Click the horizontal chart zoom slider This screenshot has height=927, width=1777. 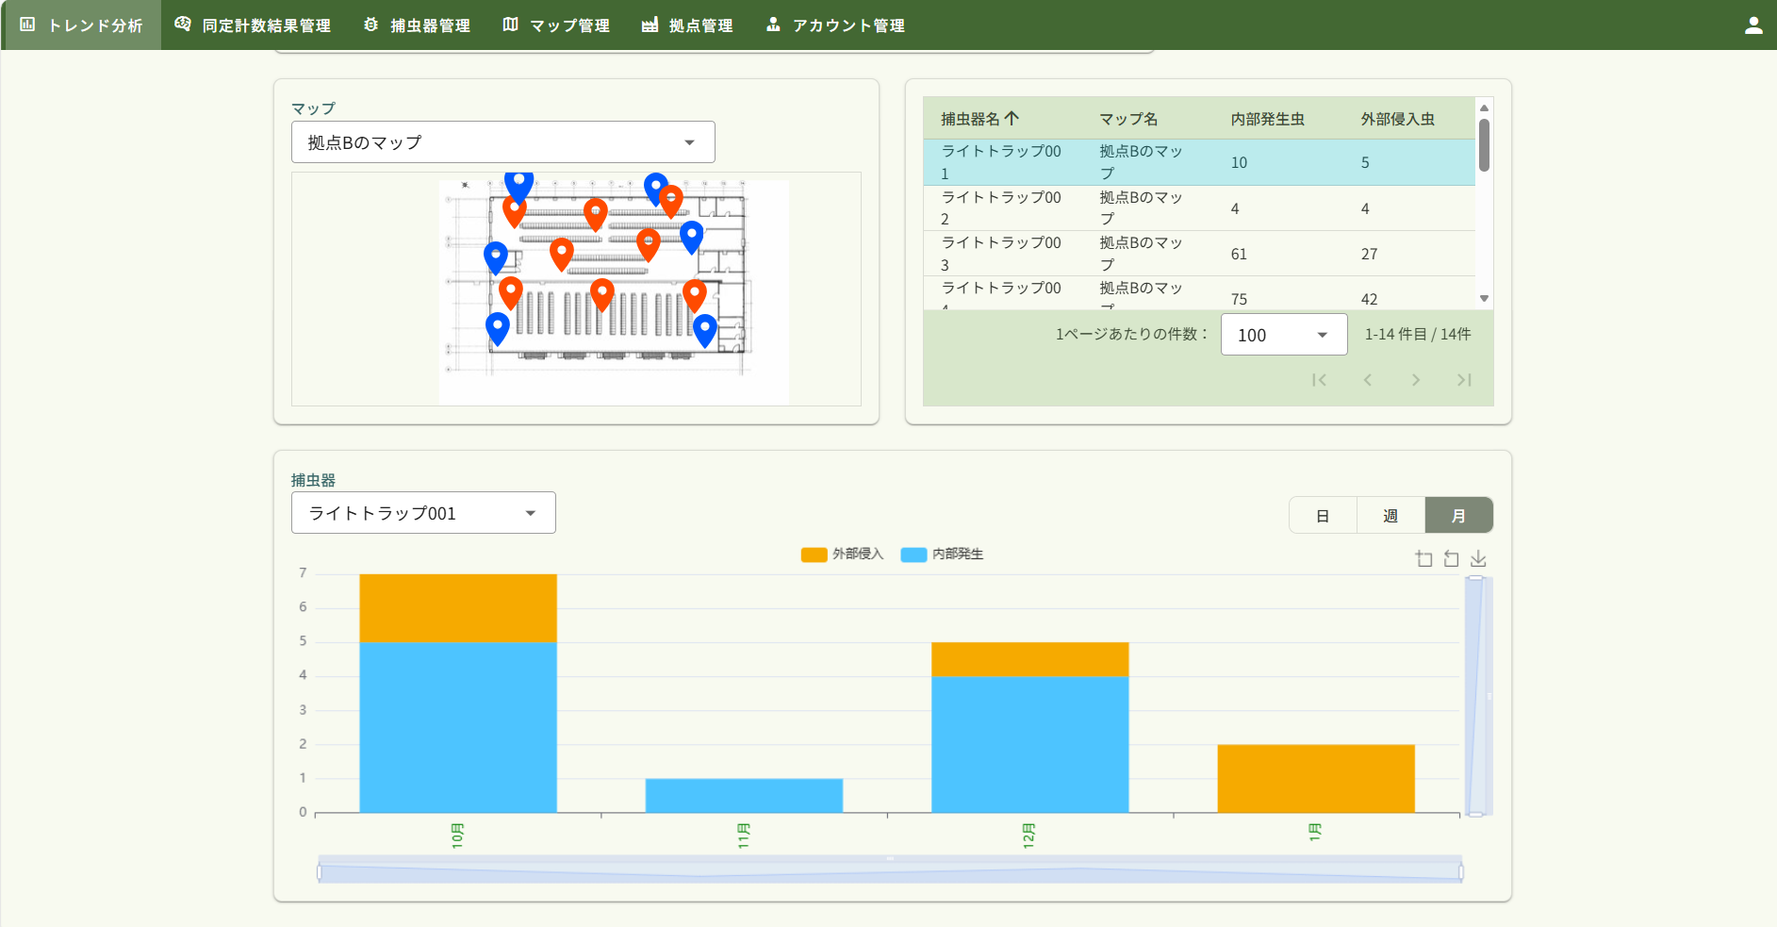[x=890, y=871]
